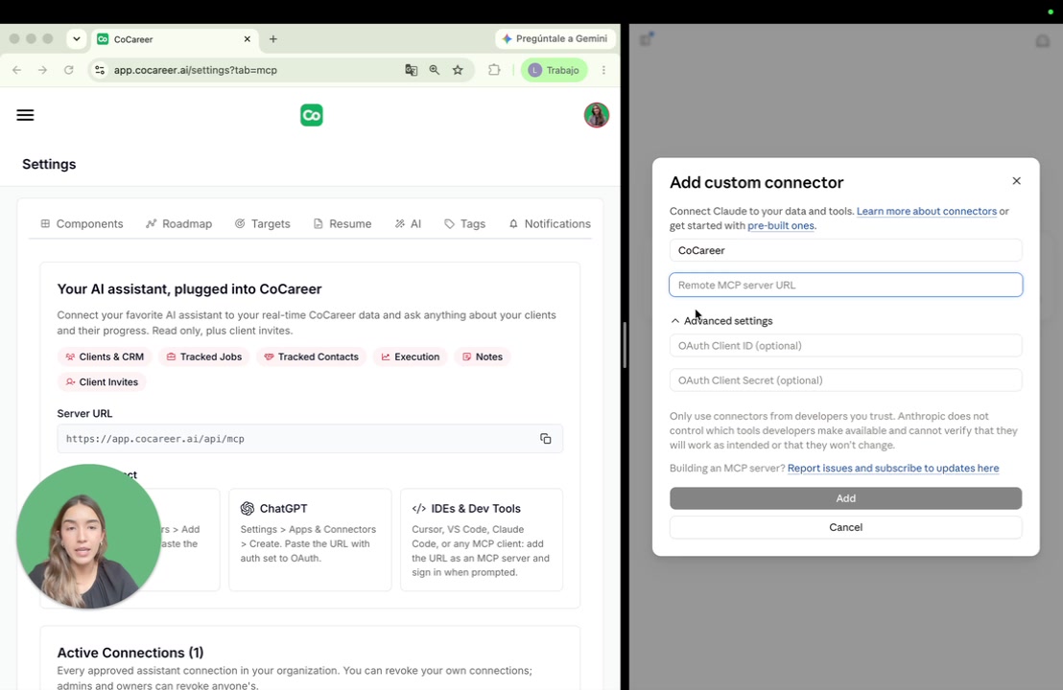Bookmark this page with the star icon
This screenshot has width=1063, height=690.
tap(458, 70)
